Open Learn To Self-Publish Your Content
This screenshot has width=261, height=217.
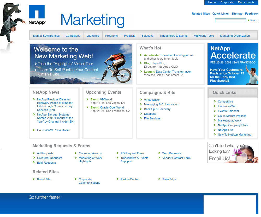[x=67, y=72]
